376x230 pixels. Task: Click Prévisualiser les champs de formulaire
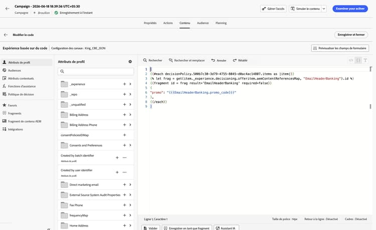click(340, 48)
